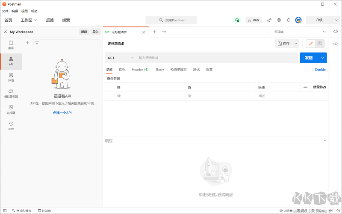Open the 编辑 menu
Image resolution: width=342 pixels, height=214 pixels.
[15, 11]
